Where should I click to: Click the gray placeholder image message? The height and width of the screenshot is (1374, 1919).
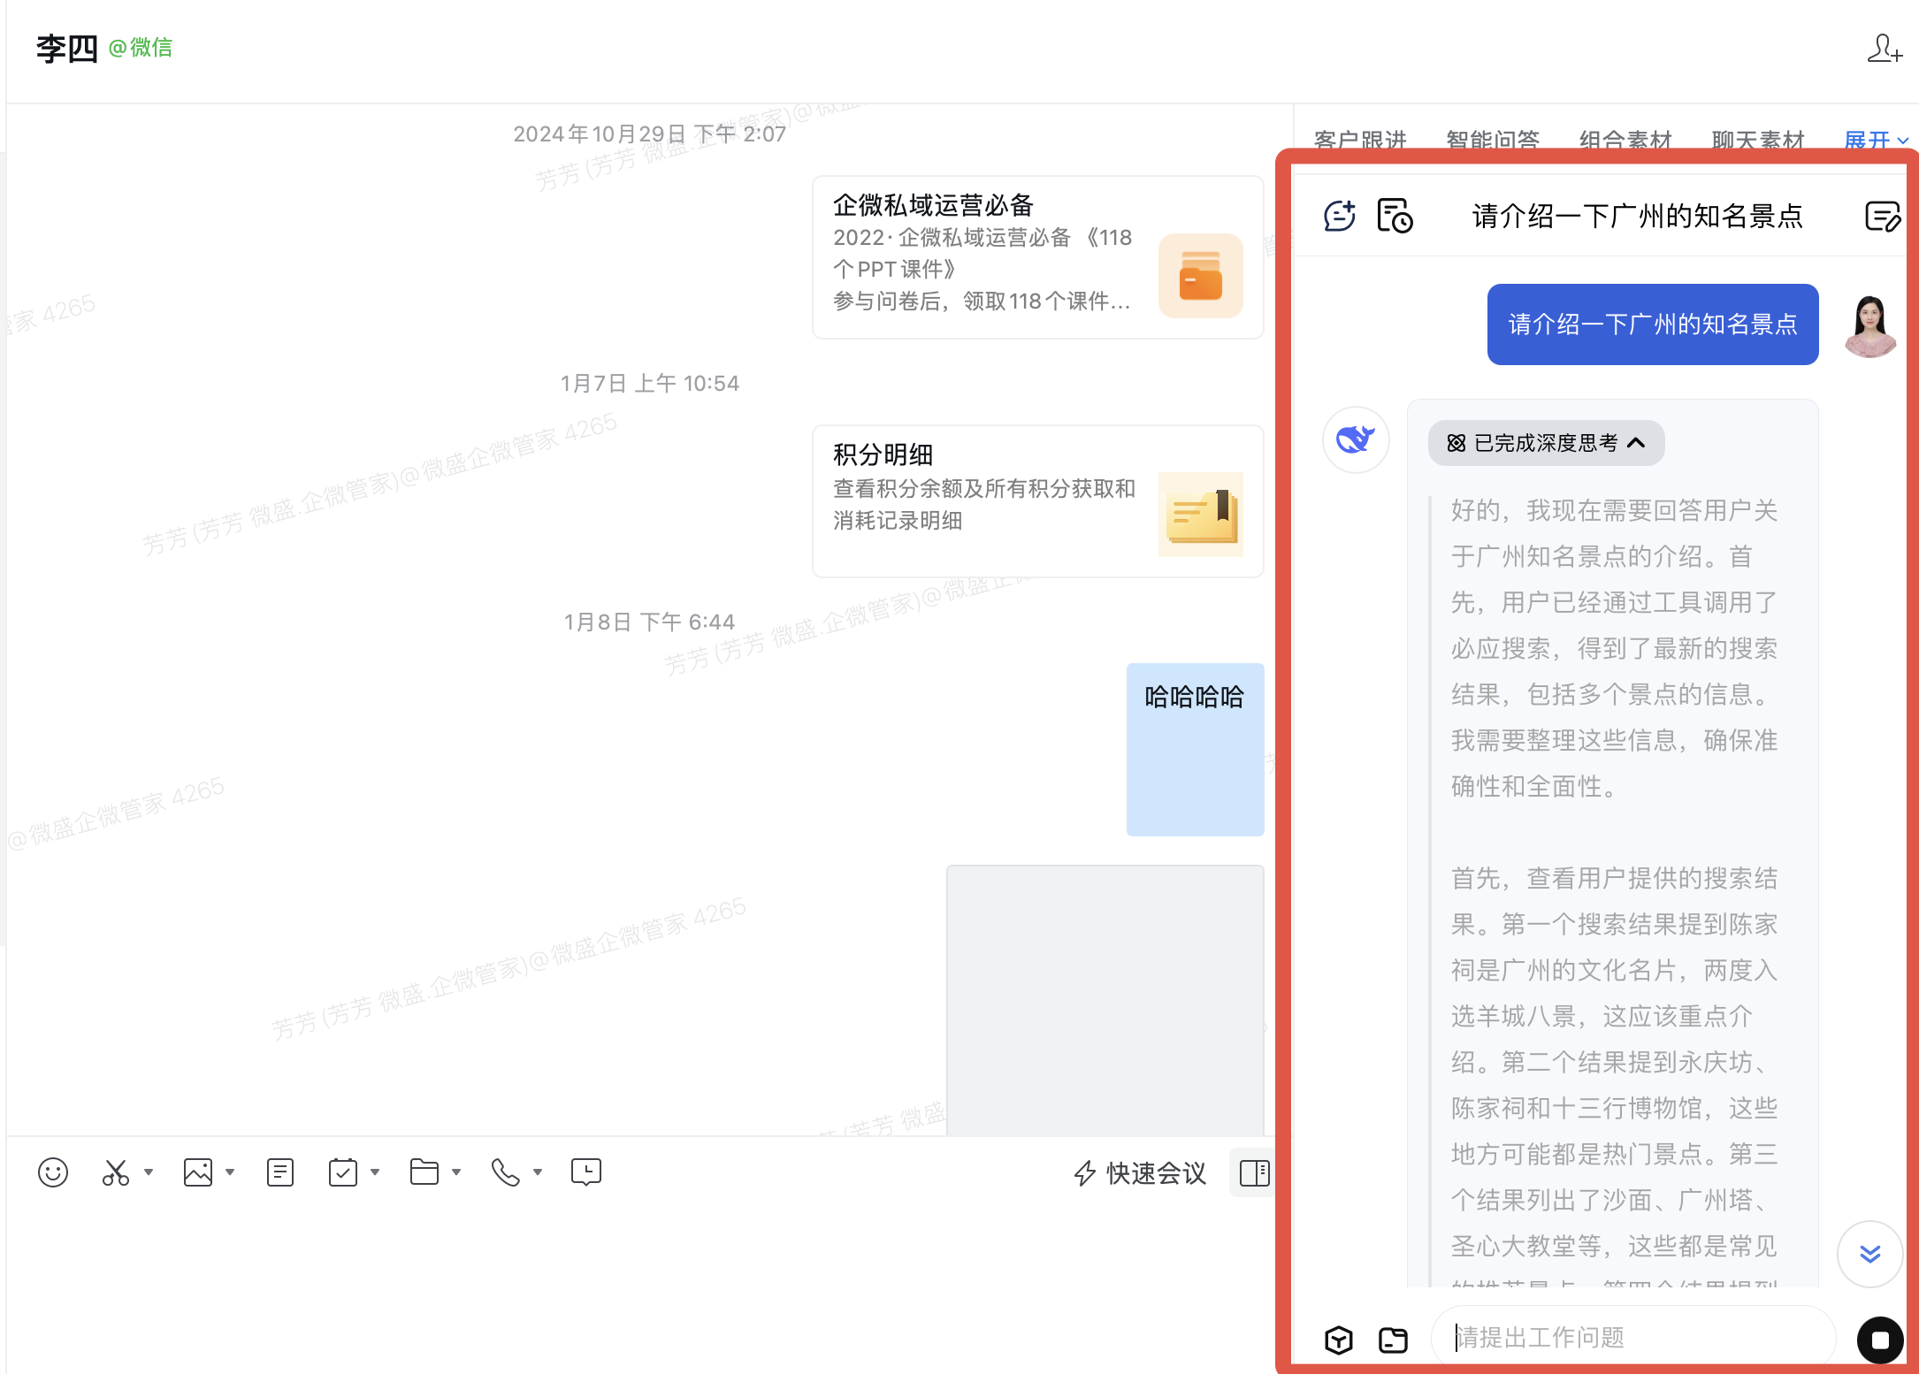[x=1105, y=1000]
